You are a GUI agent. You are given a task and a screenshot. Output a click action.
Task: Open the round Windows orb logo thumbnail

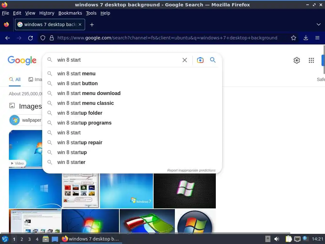(x=196, y=221)
